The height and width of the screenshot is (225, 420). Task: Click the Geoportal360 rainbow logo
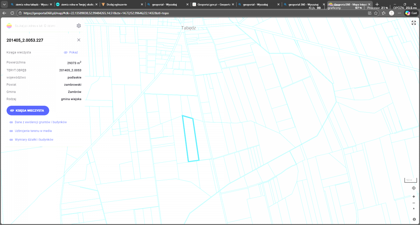tap(9, 26)
